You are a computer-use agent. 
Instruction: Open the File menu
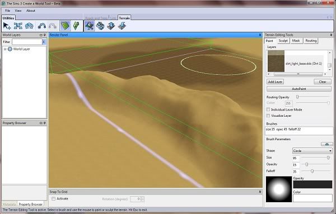(x=7, y=11)
